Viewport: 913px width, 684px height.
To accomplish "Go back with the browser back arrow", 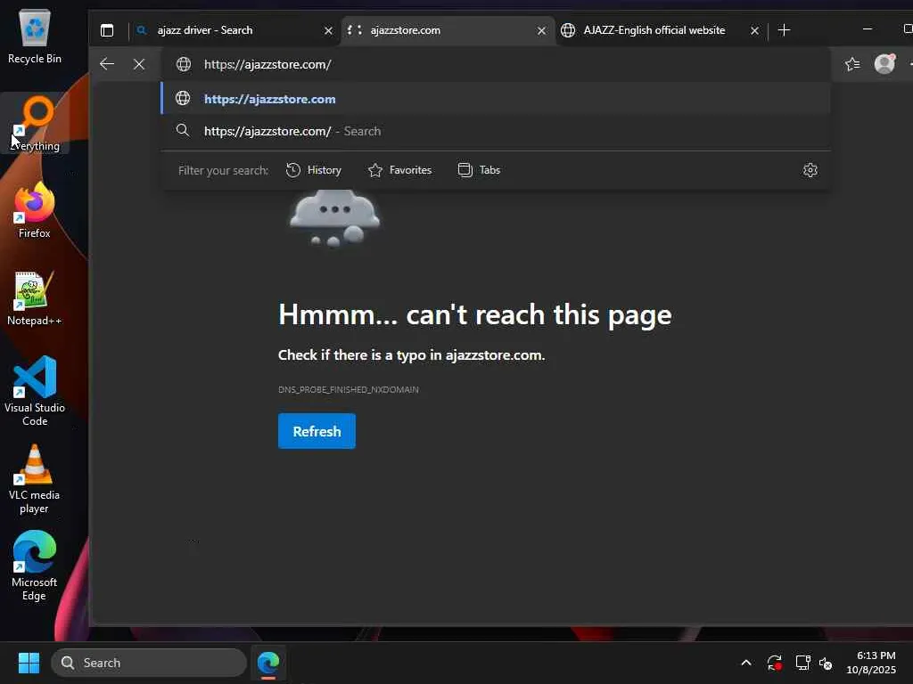I will click(107, 64).
